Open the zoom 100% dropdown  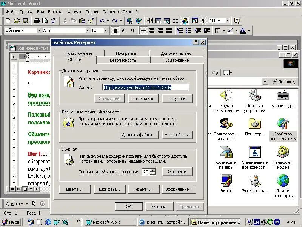point(228,21)
